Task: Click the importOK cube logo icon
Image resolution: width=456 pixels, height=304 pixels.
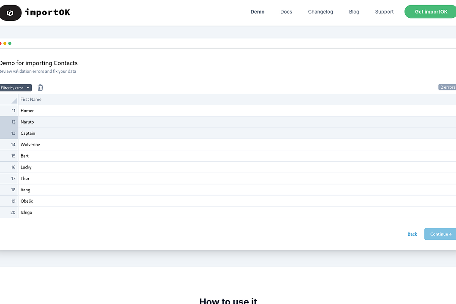Action: [10, 13]
